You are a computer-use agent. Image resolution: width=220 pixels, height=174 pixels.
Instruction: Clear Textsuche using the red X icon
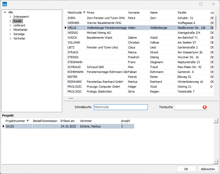(x=204, y=107)
